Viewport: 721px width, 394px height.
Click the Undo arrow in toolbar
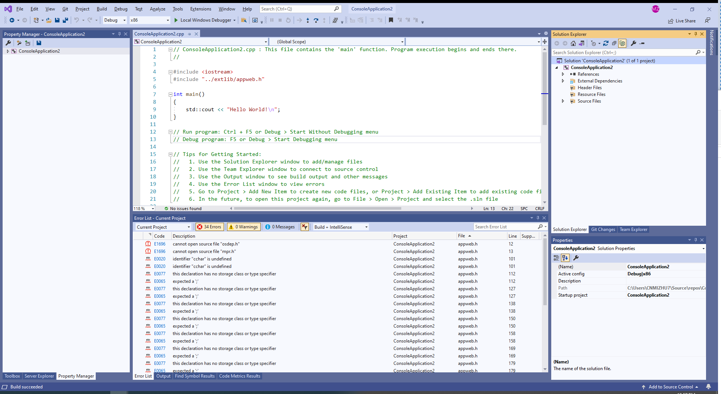click(x=77, y=20)
